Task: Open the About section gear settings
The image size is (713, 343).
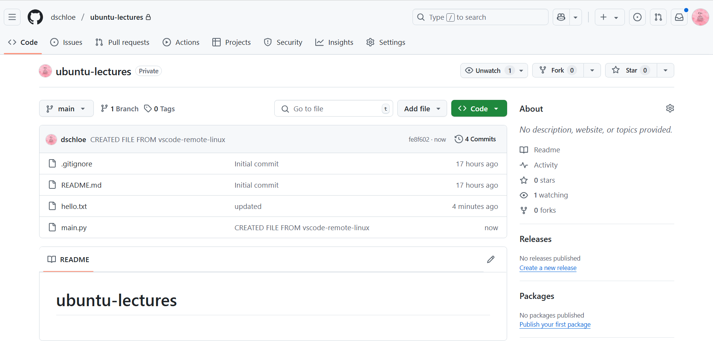Action: click(x=670, y=108)
